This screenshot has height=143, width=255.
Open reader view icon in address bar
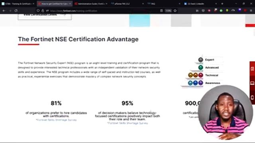(161, 11)
